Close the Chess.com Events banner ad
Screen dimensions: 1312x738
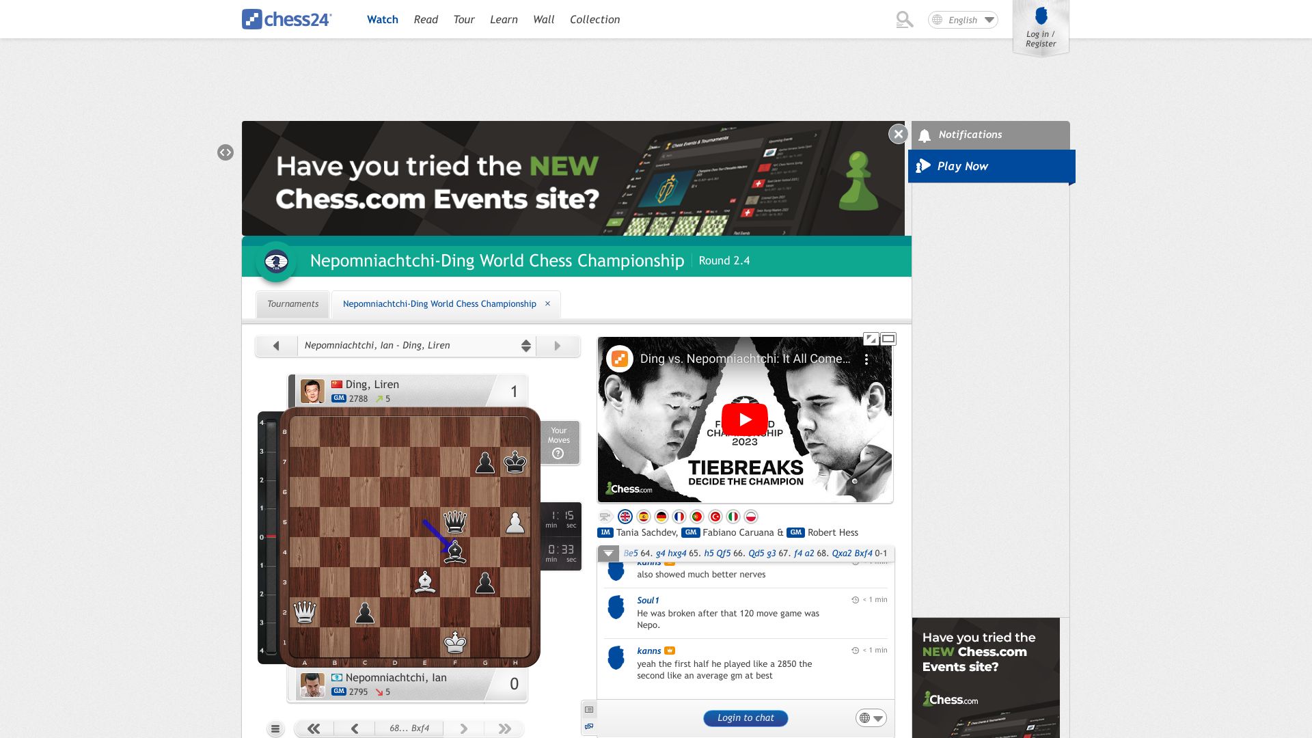(x=898, y=134)
